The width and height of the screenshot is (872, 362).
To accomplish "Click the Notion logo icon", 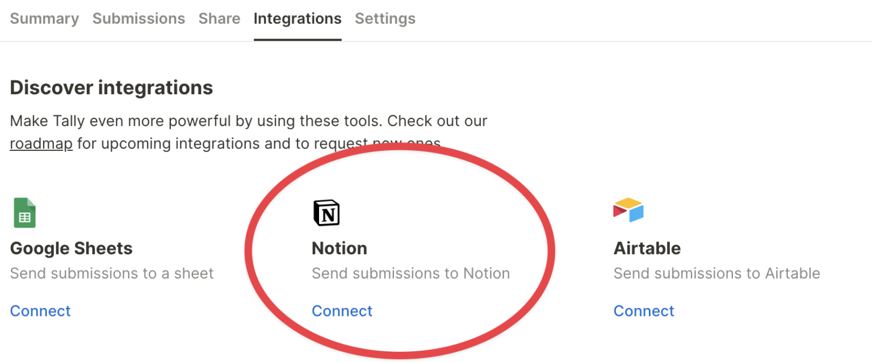I will coord(326,213).
